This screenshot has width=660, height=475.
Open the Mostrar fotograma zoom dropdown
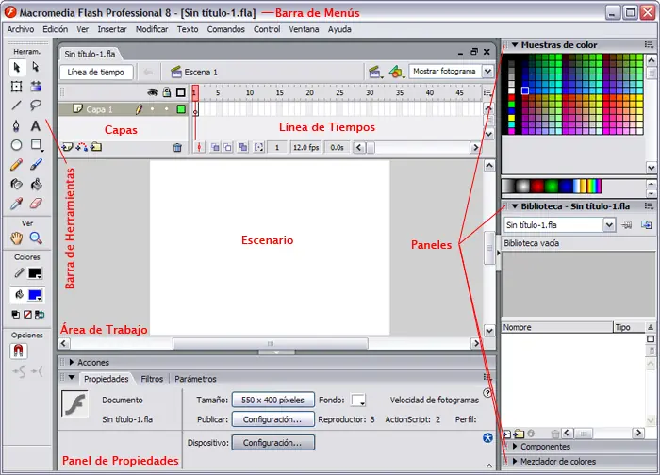(452, 72)
